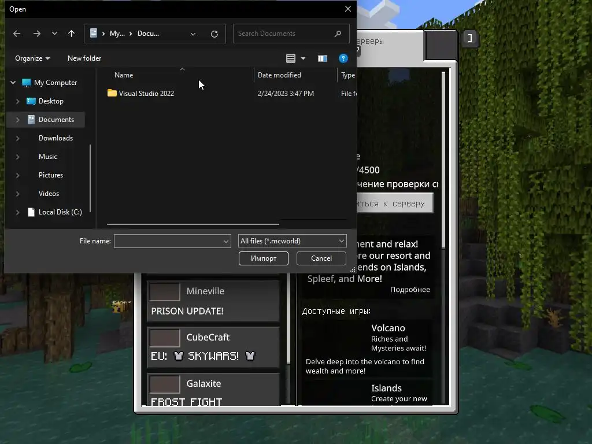Open the Organize menu

32,58
